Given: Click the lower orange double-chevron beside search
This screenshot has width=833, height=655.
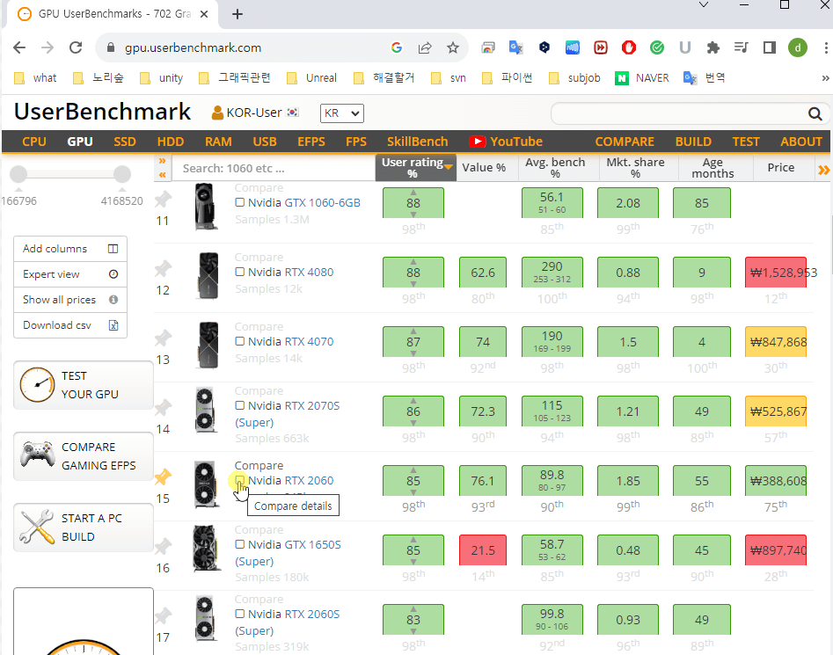Looking at the screenshot, I should [x=163, y=175].
